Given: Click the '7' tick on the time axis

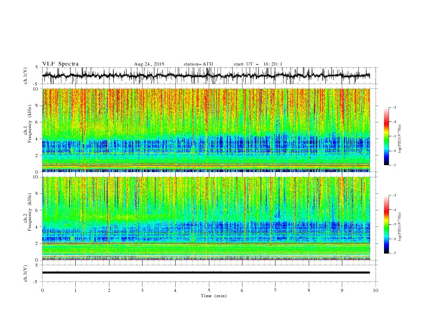Looking at the screenshot, I should [x=276, y=290].
